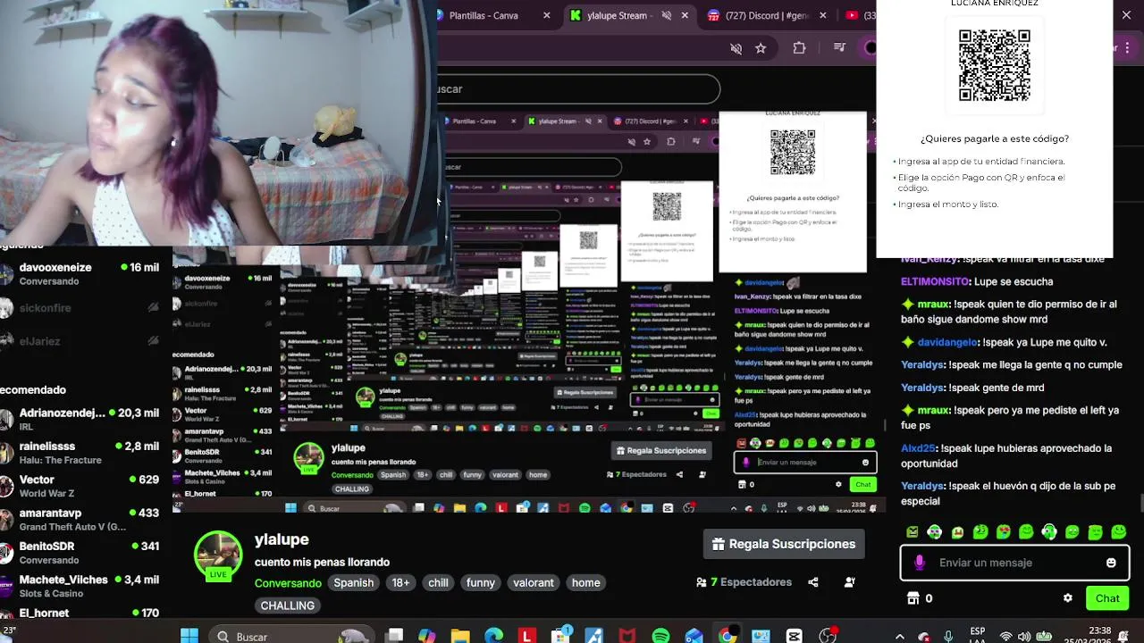
Task: Launch Microsoft Copilot from taskbar
Action: (427, 636)
